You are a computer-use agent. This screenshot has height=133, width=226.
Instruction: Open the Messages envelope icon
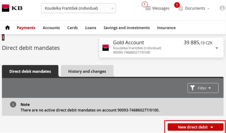(x=148, y=8)
